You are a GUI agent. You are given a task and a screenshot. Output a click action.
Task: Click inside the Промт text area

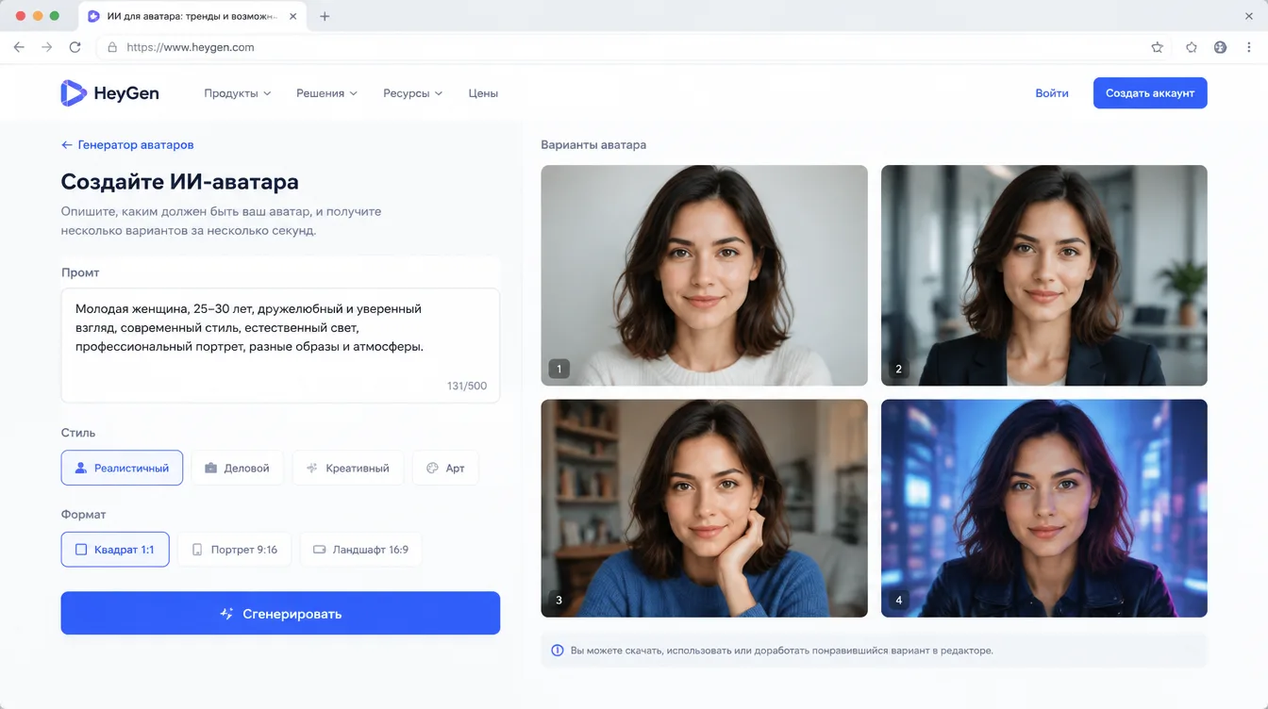point(280,346)
